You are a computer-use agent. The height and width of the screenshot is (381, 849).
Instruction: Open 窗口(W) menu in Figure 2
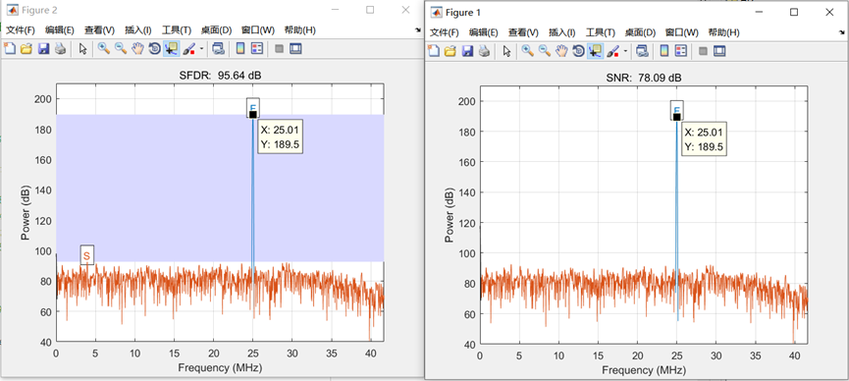click(x=258, y=30)
